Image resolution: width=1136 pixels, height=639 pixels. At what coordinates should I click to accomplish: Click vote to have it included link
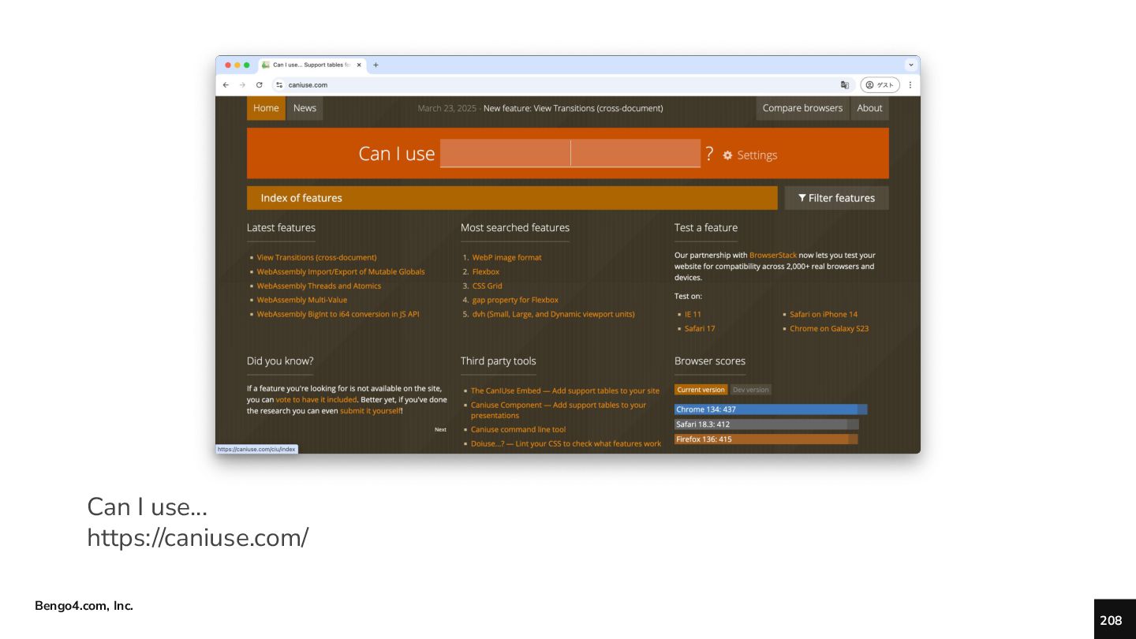click(316, 400)
